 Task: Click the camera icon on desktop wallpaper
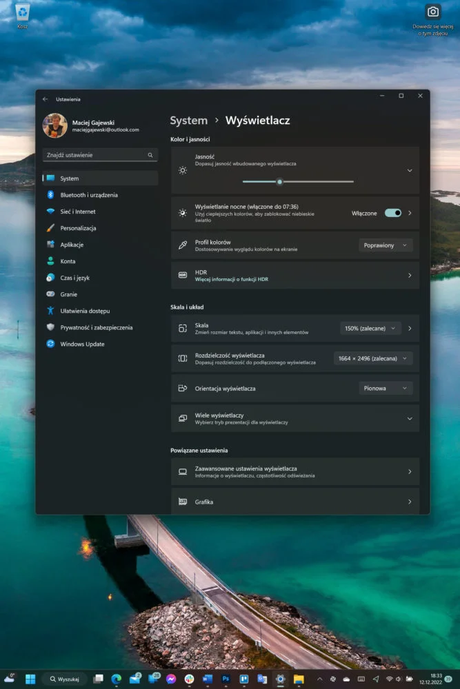coord(432,12)
